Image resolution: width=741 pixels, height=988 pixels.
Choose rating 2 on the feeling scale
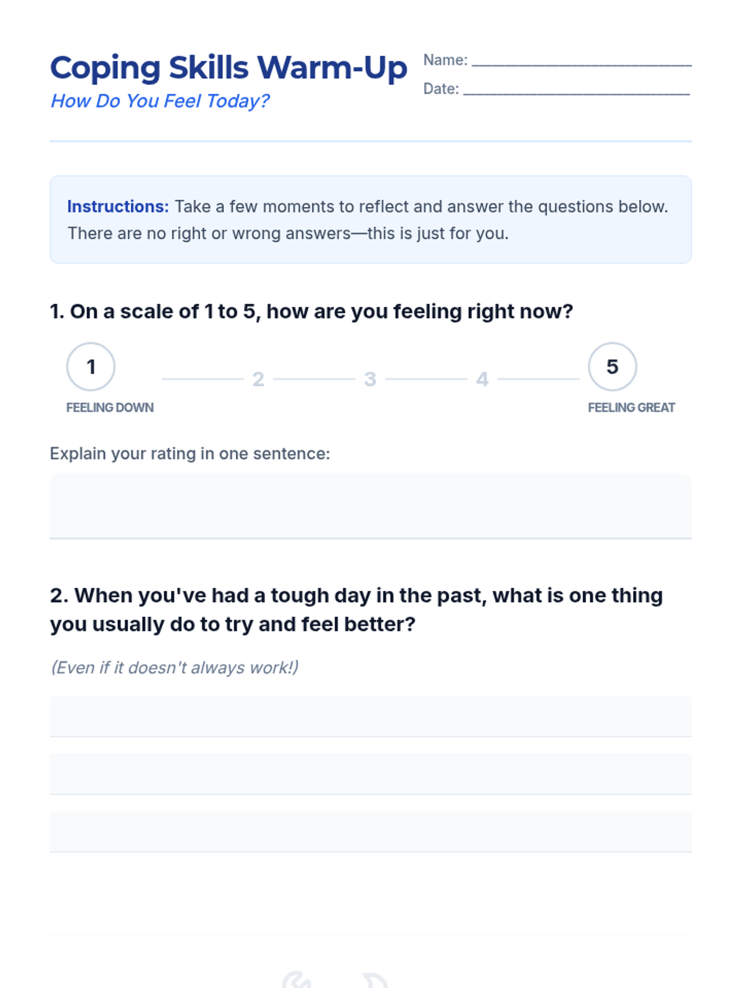[258, 379]
